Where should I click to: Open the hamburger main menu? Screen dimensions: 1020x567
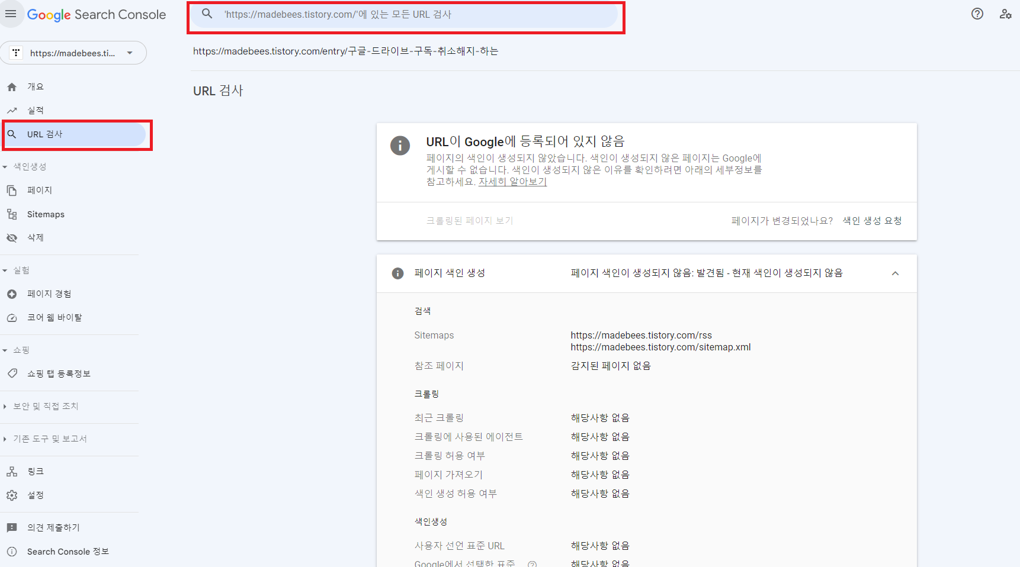(x=11, y=14)
